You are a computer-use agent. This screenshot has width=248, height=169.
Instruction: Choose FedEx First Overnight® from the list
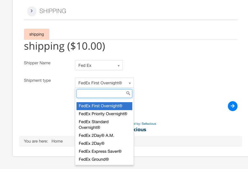pos(104,106)
